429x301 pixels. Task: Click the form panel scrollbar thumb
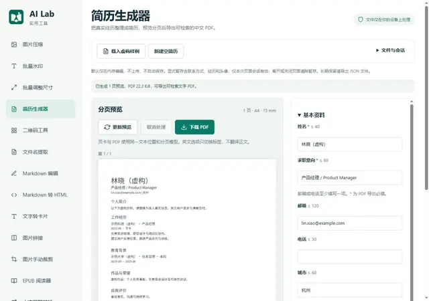point(412,202)
